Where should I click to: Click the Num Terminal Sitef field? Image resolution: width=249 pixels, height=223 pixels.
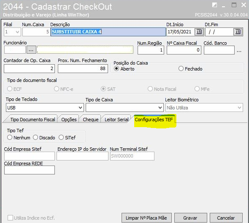click(x=132, y=156)
